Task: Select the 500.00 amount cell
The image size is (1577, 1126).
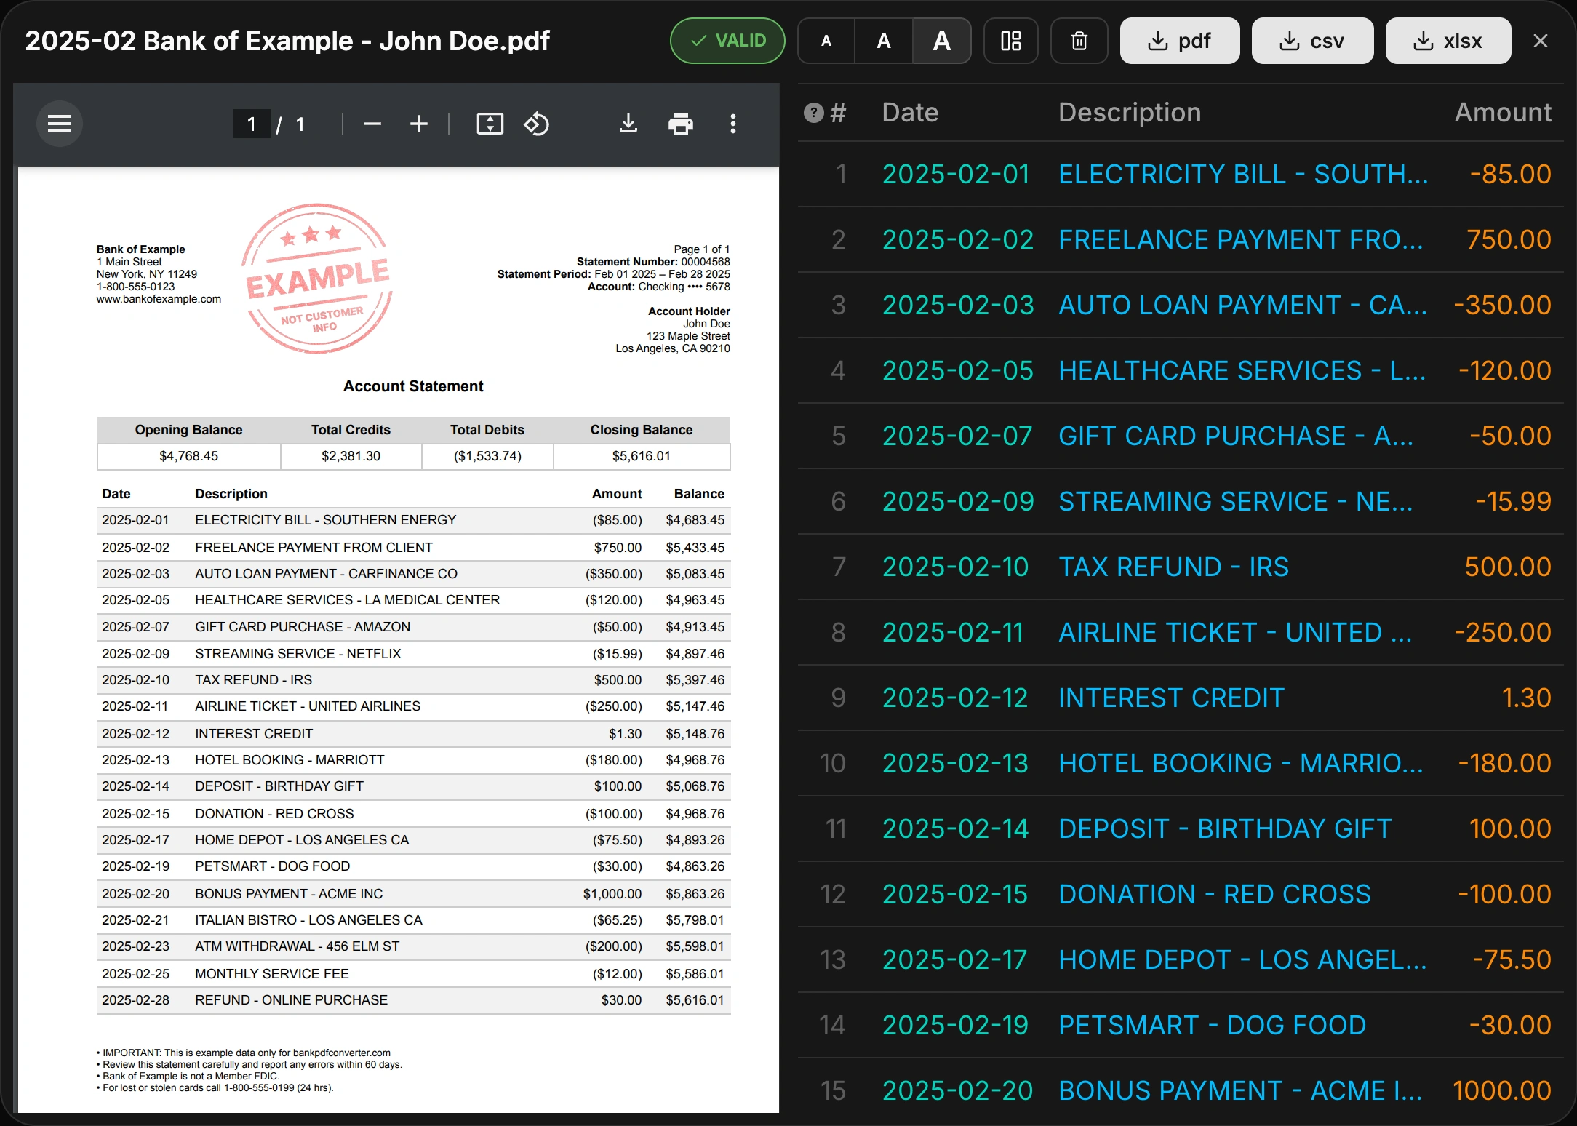Action: click(x=1508, y=567)
